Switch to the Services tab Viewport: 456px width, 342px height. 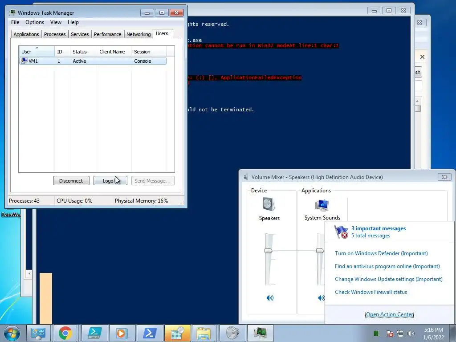(80, 34)
